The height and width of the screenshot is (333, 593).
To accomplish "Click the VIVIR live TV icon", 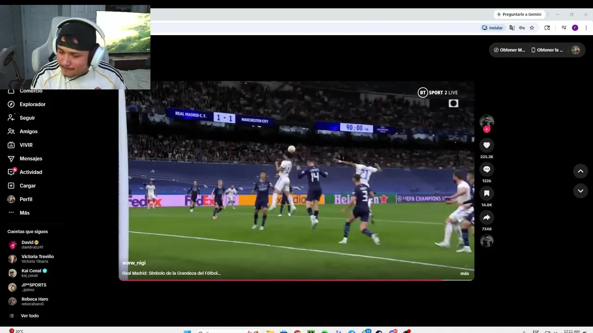I will pos(11,145).
